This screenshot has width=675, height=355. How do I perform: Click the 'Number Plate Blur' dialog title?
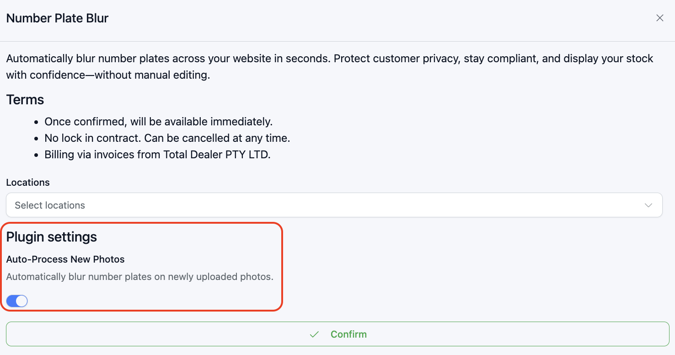pyautogui.click(x=57, y=18)
